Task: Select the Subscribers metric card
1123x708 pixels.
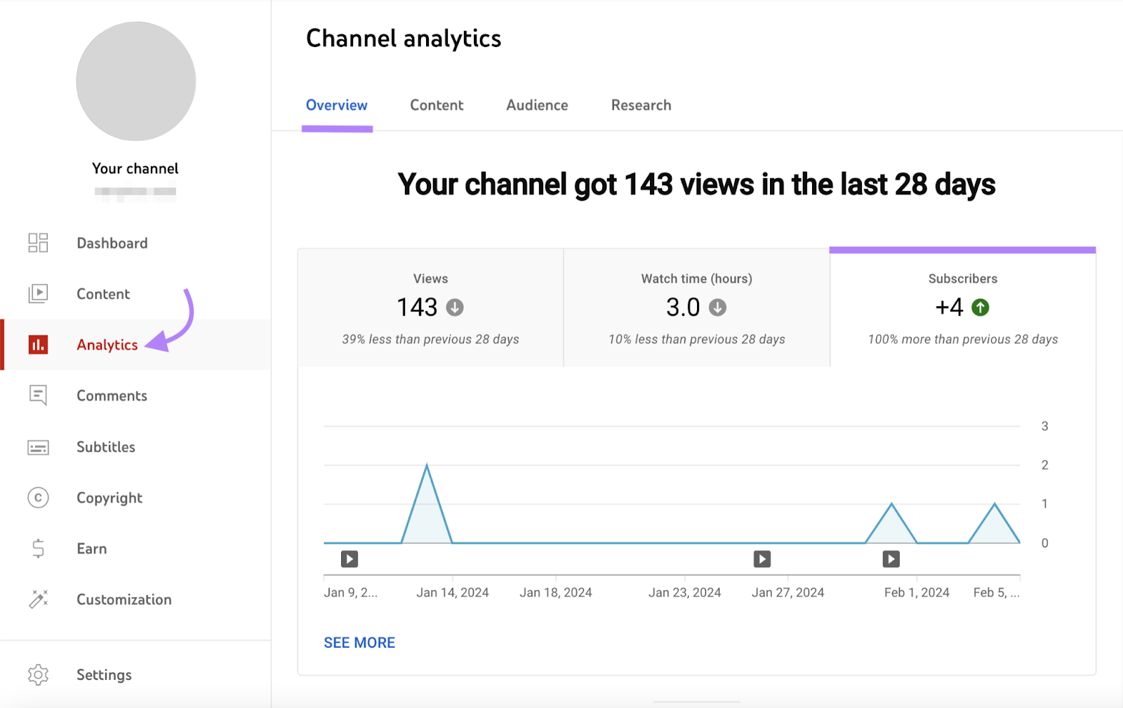Action: [x=962, y=307]
